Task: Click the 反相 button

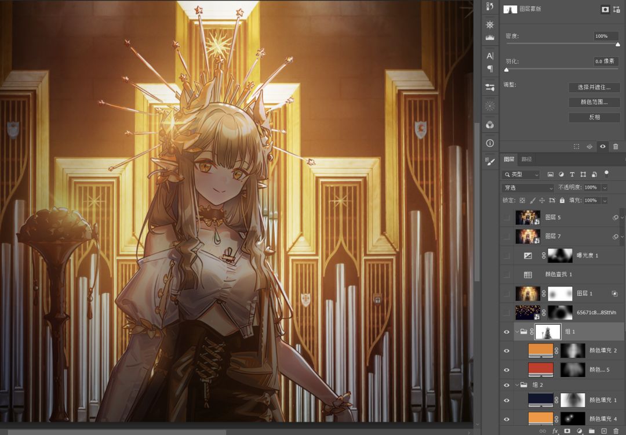Action: pos(594,117)
